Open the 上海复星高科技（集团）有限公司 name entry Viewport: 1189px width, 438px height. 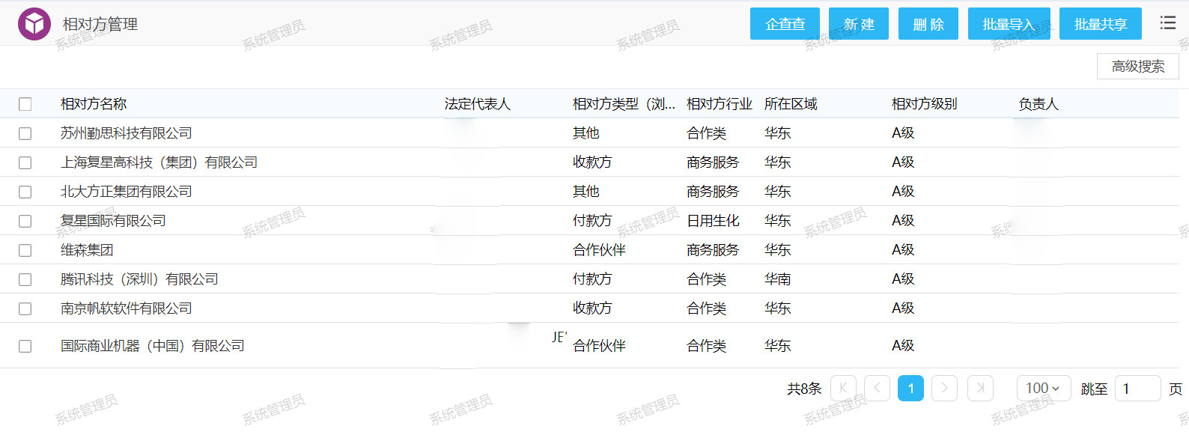(x=159, y=162)
